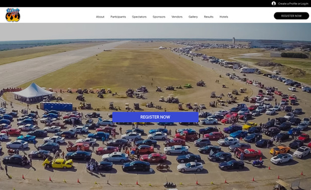The width and height of the screenshot is (311, 190).
Task: Open Create a Profile or Log In
Action: coord(293,4)
